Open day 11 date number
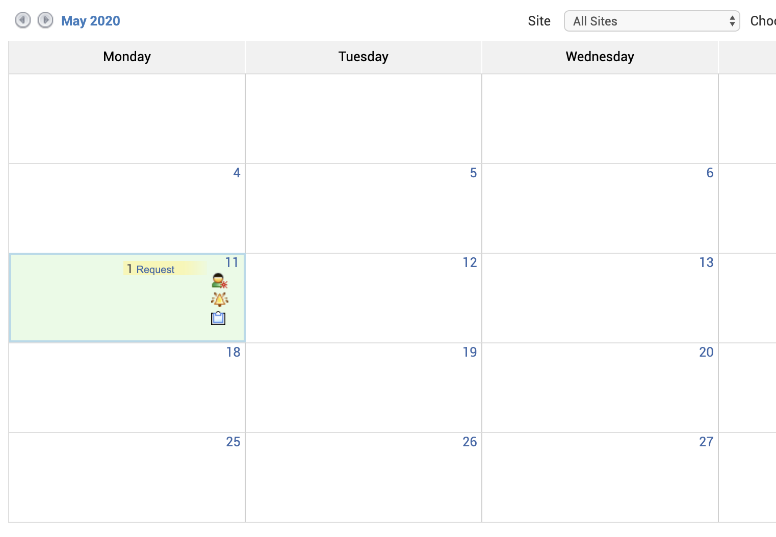This screenshot has height=537, width=776. [232, 262]
